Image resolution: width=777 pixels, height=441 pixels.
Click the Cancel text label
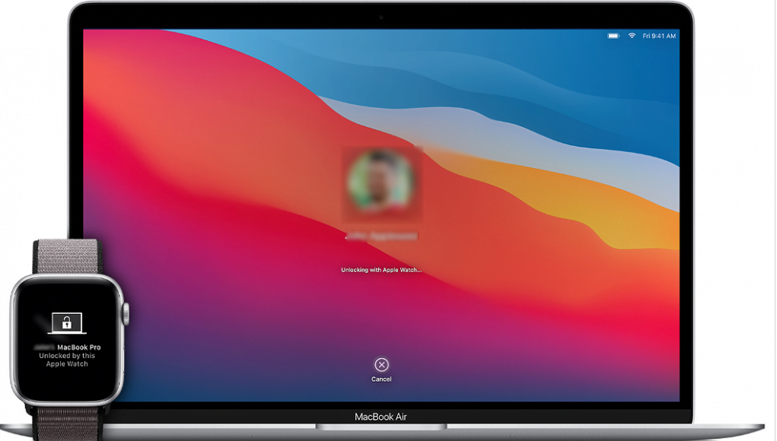click(381, 379)
